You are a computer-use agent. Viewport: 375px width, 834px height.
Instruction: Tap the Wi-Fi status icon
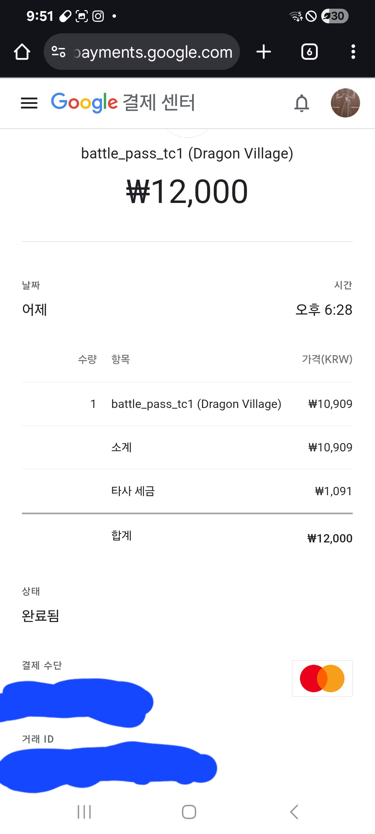[296, 16]
